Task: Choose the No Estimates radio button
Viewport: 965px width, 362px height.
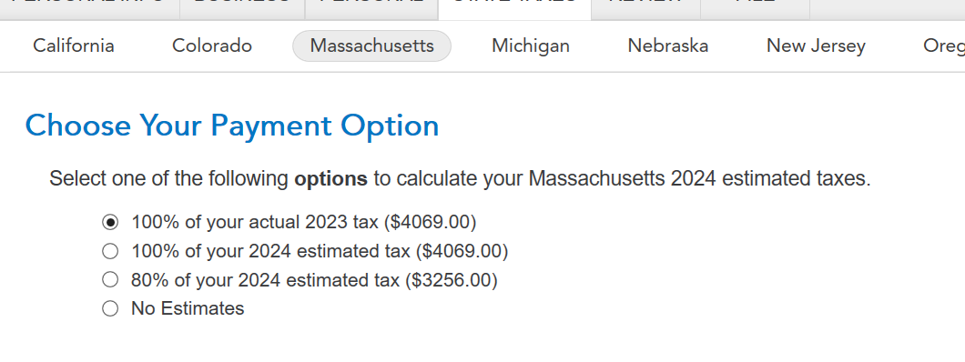Action: tap(110, 308)
